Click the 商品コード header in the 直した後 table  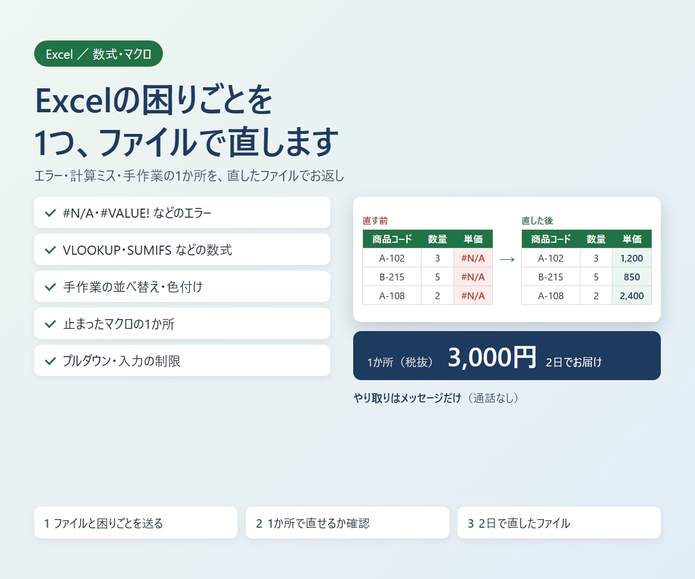click(551, 239)
